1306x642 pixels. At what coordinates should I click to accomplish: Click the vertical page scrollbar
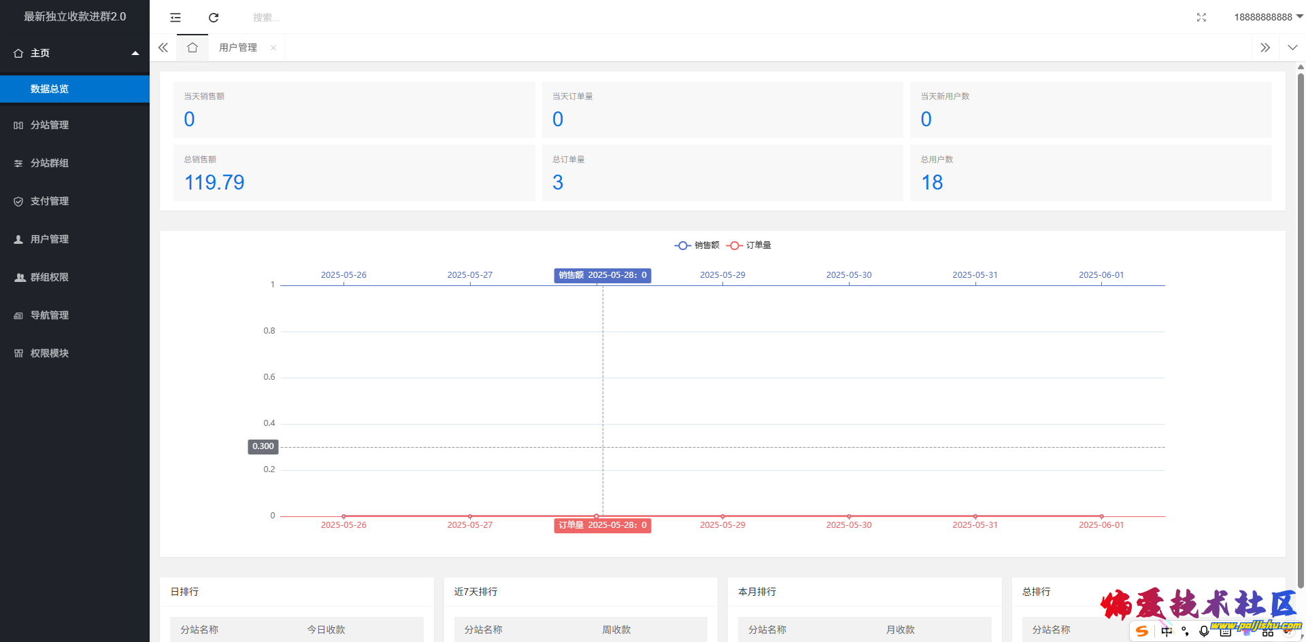pyautogui.click(x=1301, y=326)
